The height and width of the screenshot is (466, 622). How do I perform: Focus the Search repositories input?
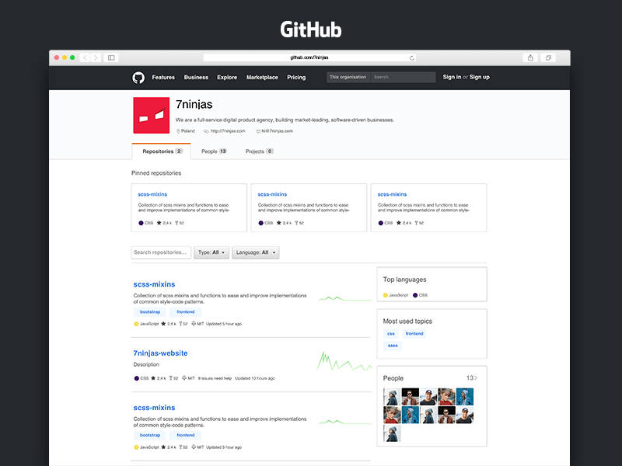(x=161, y=252)
